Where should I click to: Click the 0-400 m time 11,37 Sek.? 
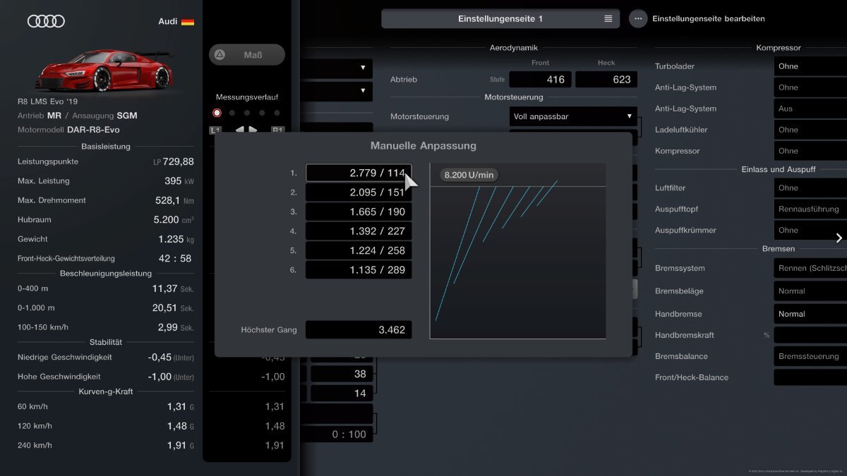pos(173,288)
